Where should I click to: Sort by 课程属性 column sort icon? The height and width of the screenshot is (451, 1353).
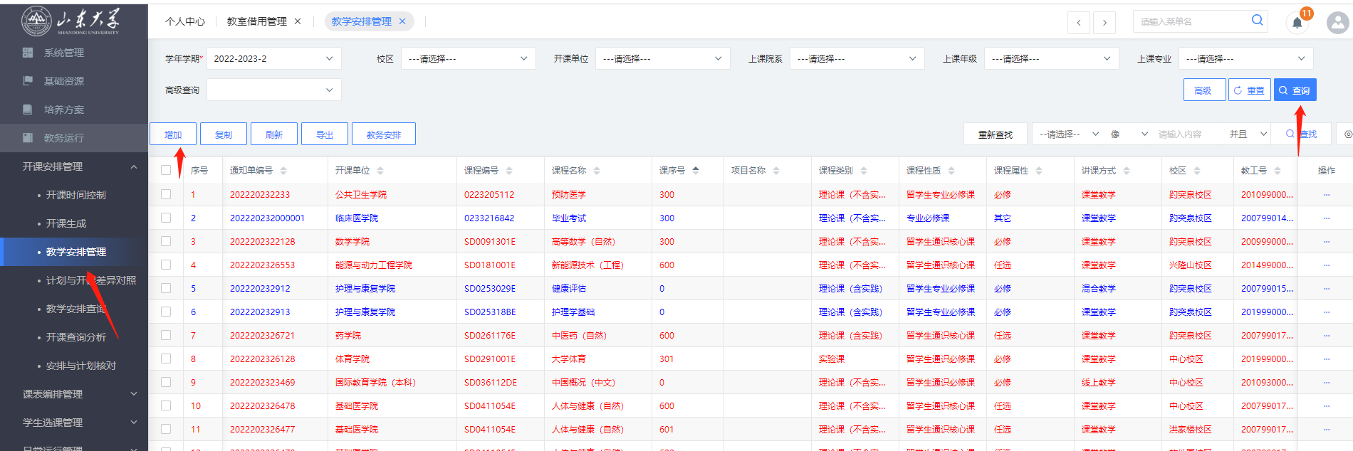coord(1039,171)
